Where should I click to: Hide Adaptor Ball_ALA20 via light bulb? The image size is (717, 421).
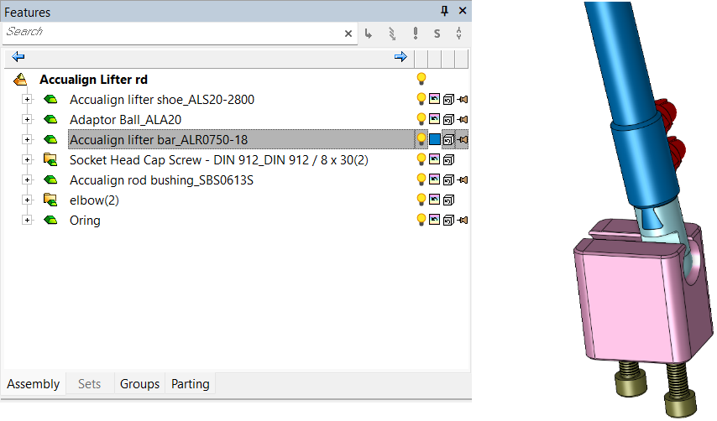coord(421,119)
